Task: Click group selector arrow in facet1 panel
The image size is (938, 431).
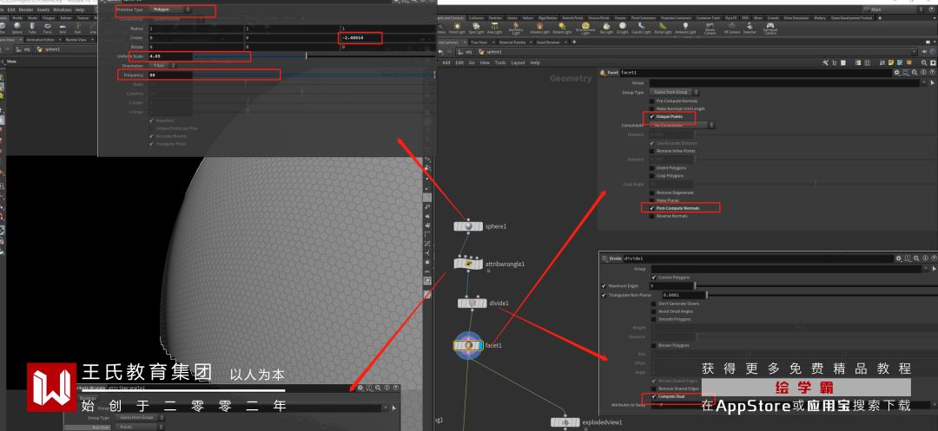Action: click(933, 82)
